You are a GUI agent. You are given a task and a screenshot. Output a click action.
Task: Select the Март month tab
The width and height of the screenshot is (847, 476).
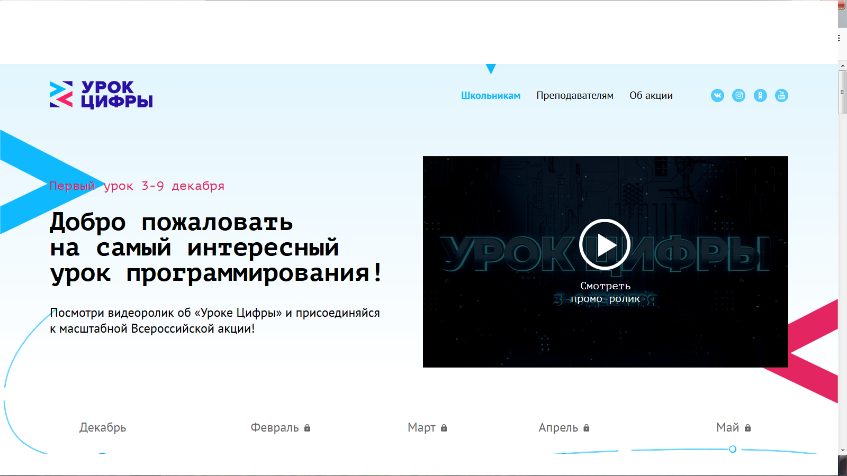click(x=421, y=427)
